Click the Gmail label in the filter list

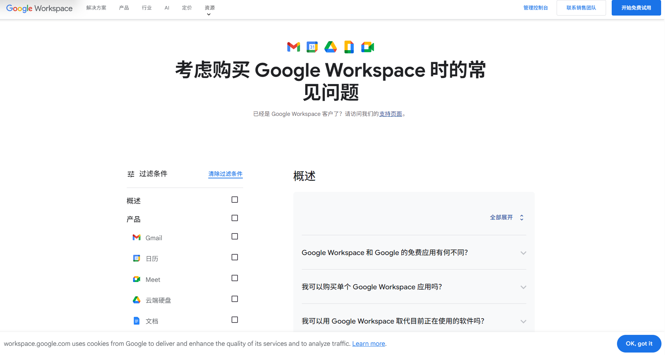tap(154, 238)
